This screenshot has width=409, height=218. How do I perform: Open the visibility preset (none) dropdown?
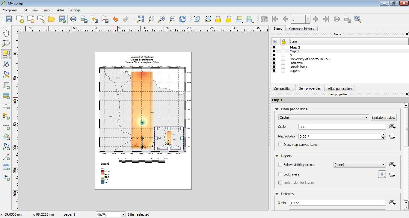click(359, 165)
